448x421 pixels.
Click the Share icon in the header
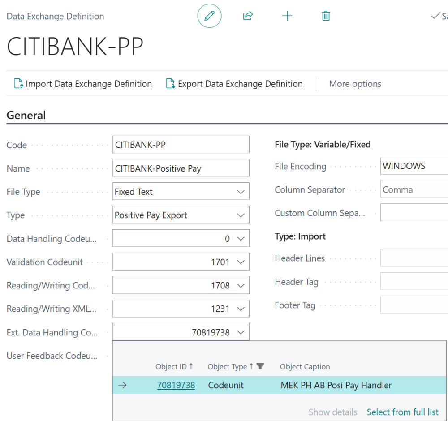248,16
